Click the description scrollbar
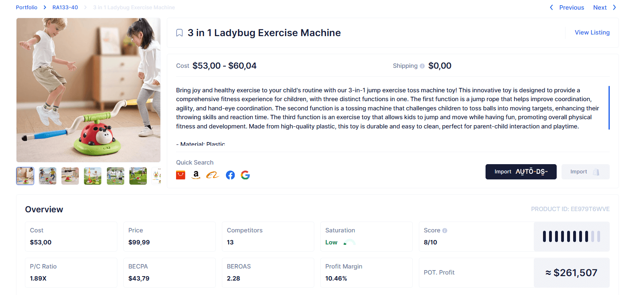The image size is (621, 295). tap(609, 108)
